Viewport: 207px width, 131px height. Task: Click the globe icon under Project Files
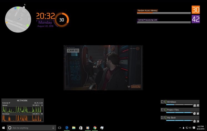pyautogui.click(x=194, y=113)
